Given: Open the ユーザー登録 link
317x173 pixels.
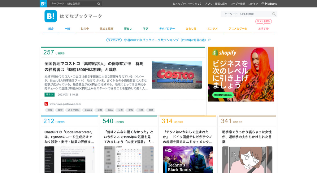Looking at the screenshot, I should click(238, 4).
